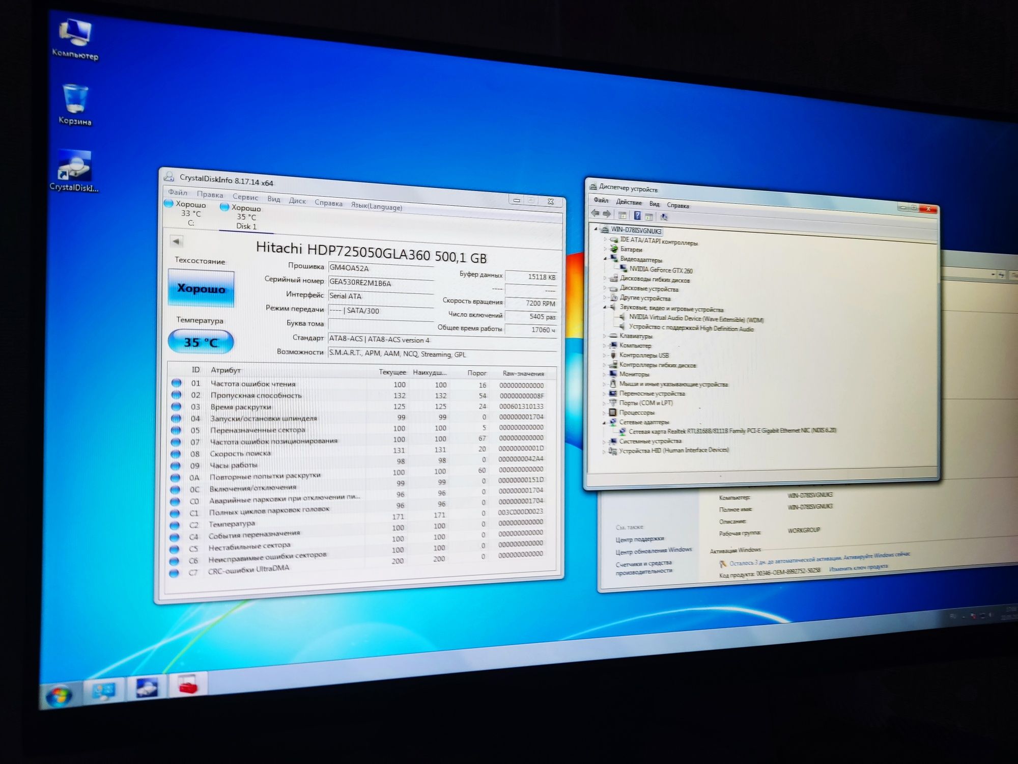Open Центр обновления Windows link
This screenshot has height=764, width=1018.
coord(654,551)
